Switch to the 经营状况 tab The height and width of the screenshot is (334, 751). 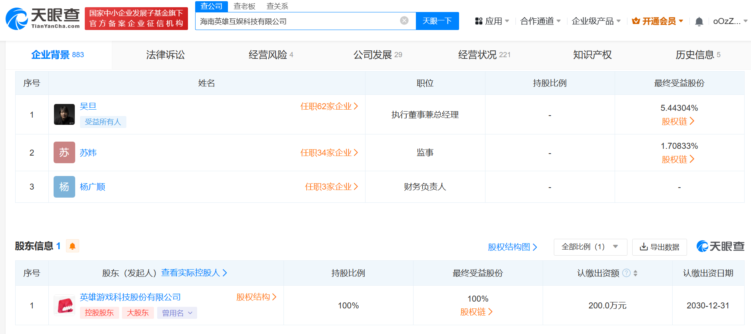pos(484,55)
